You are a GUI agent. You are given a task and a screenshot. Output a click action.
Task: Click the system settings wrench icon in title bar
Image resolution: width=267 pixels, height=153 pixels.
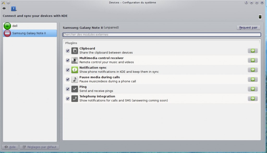click(x=3, y=3)
